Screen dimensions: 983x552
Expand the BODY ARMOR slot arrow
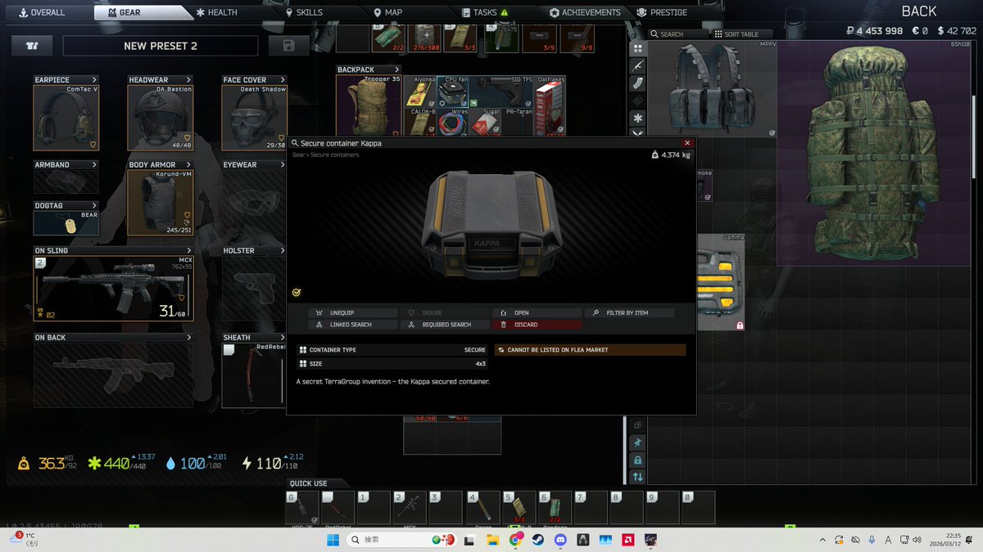point(188,164)
